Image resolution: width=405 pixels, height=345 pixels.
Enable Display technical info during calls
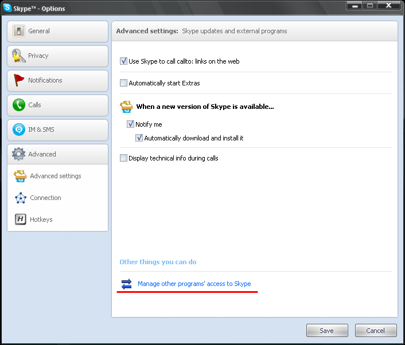point(123,158)
